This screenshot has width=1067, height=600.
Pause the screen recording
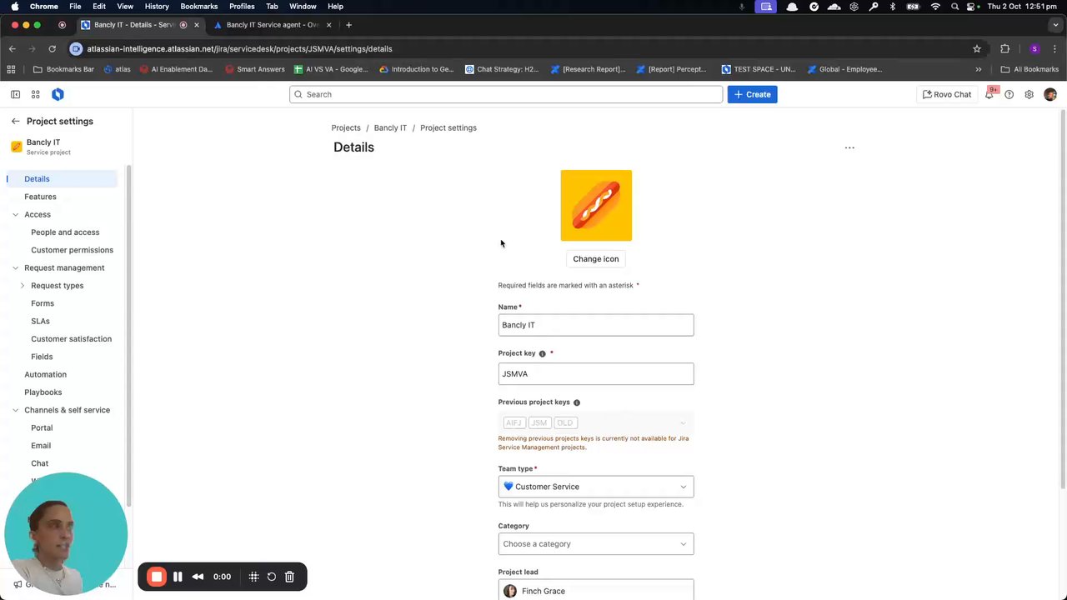[178, 577]
